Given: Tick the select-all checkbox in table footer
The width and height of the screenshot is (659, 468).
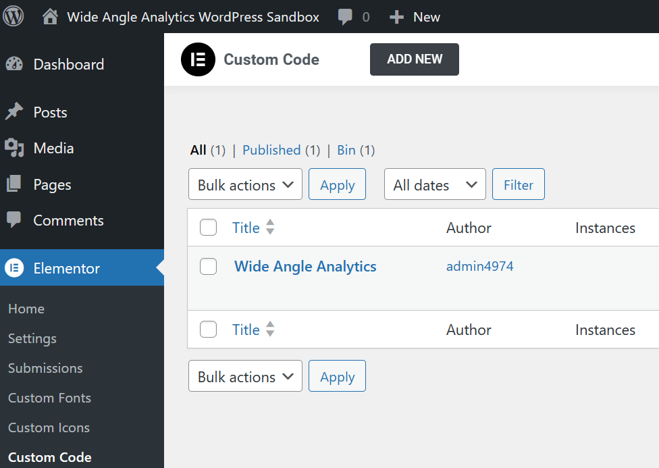Looking at the screenshot, I should pos(208,330).
